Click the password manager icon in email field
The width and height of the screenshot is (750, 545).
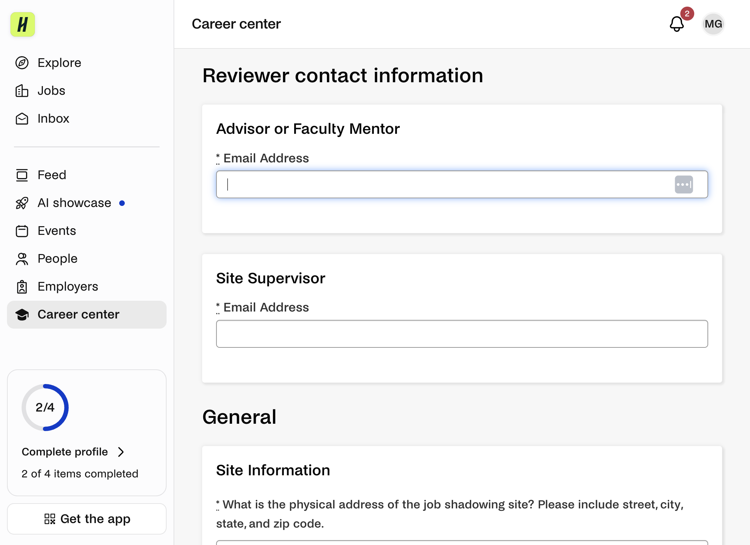point(684,184)
